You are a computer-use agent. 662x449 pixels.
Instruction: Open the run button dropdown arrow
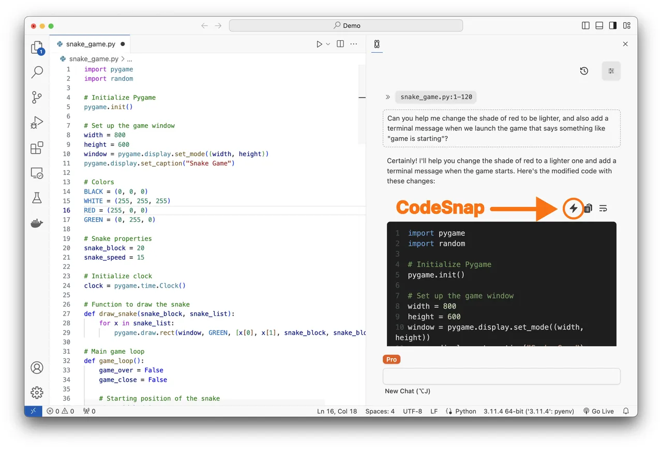tap(328, 44)
